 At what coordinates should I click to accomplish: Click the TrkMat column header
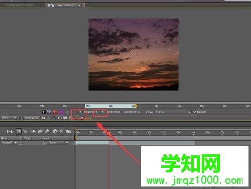[x=28, y=138]
